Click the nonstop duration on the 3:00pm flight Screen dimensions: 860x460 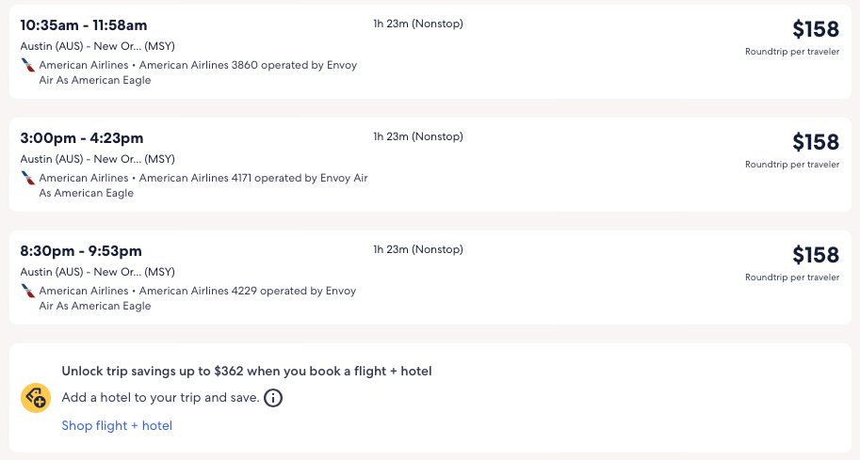click(x=418, y=136)
